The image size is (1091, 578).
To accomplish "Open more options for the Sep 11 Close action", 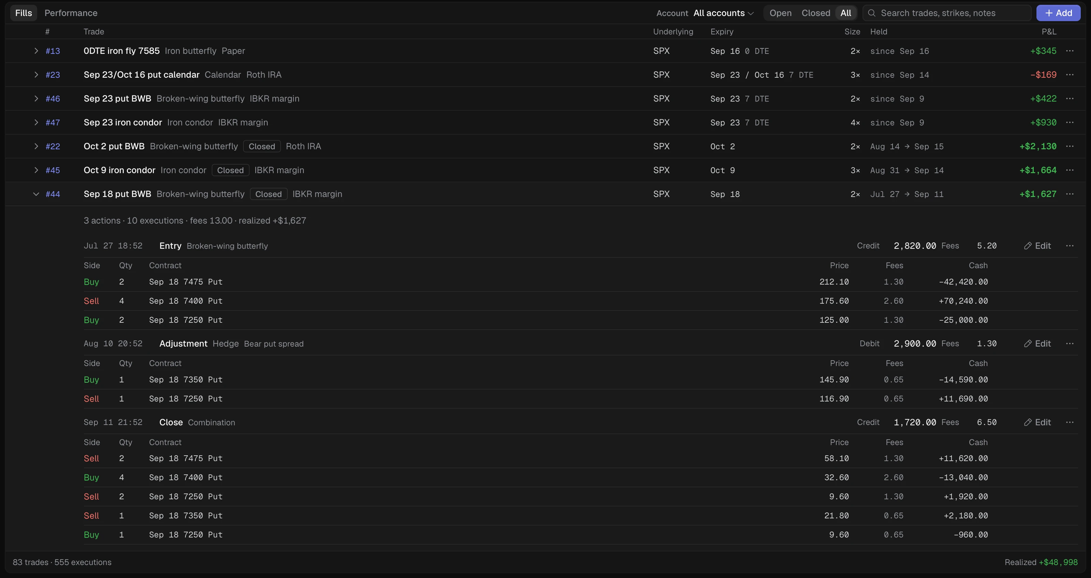I will pyautogui.click(x=1070, y=422).
